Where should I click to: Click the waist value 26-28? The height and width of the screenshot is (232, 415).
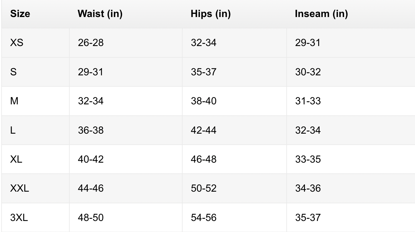pos(91,43)
